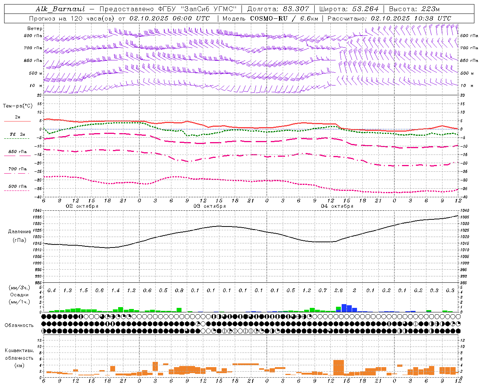
Task: Click the 02 октября date label
Action: click(x=82, y=206)
